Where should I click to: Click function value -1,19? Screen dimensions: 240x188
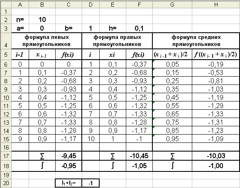tap(216, 97)
